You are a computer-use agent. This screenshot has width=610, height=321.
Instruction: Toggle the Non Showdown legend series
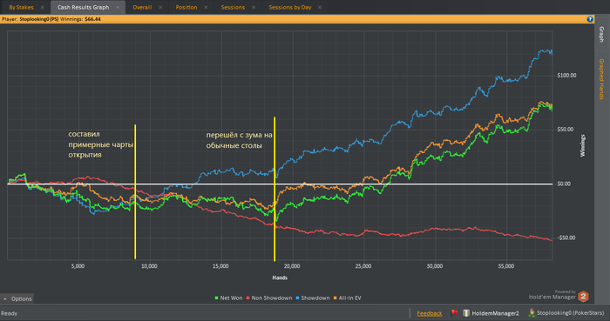tap(268, 298)
